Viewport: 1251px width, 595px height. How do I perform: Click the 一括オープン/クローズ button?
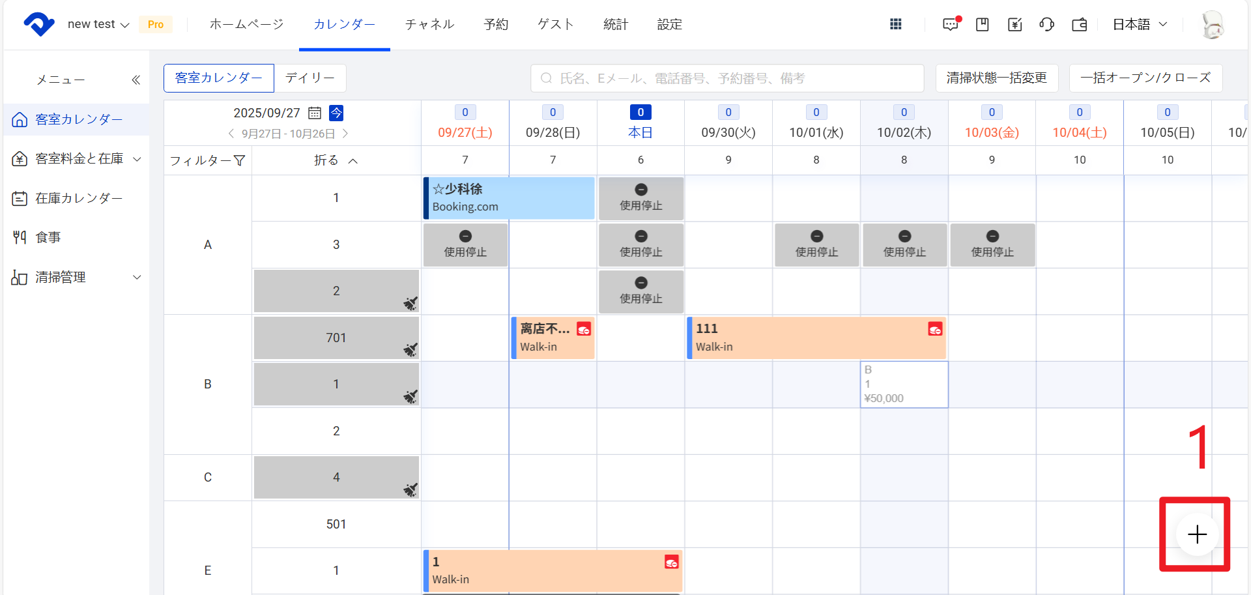tap(1145, 78)
